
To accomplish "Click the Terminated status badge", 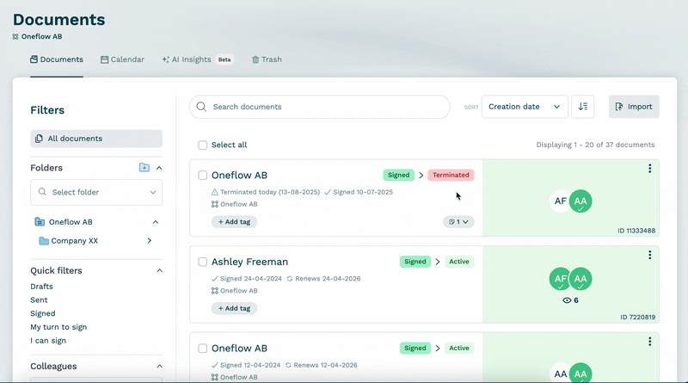I will pyautogui.click(x=451, y=175).
